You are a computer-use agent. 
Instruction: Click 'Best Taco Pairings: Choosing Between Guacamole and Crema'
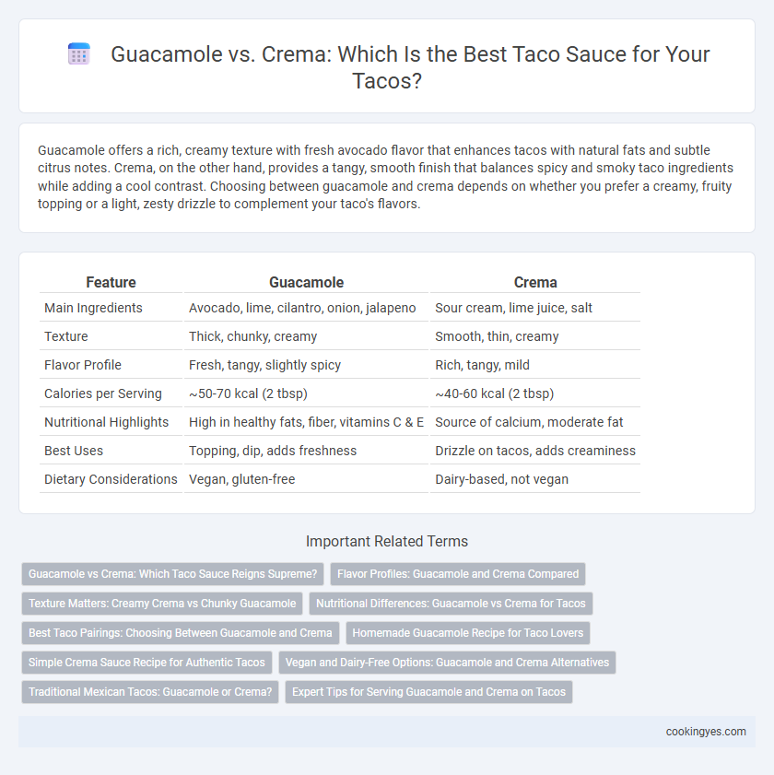pos(181,633)
